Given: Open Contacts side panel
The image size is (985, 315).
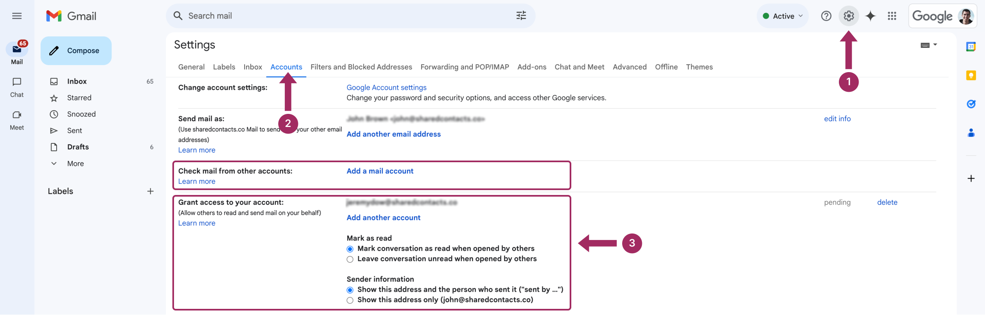Looking at the screenshot, I should 971,133.
